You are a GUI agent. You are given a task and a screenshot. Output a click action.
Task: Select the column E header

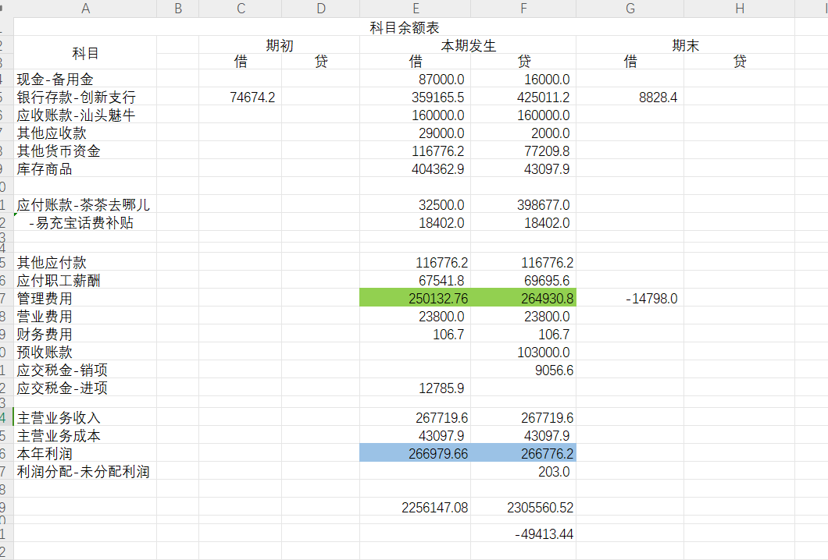pos(415,9)
